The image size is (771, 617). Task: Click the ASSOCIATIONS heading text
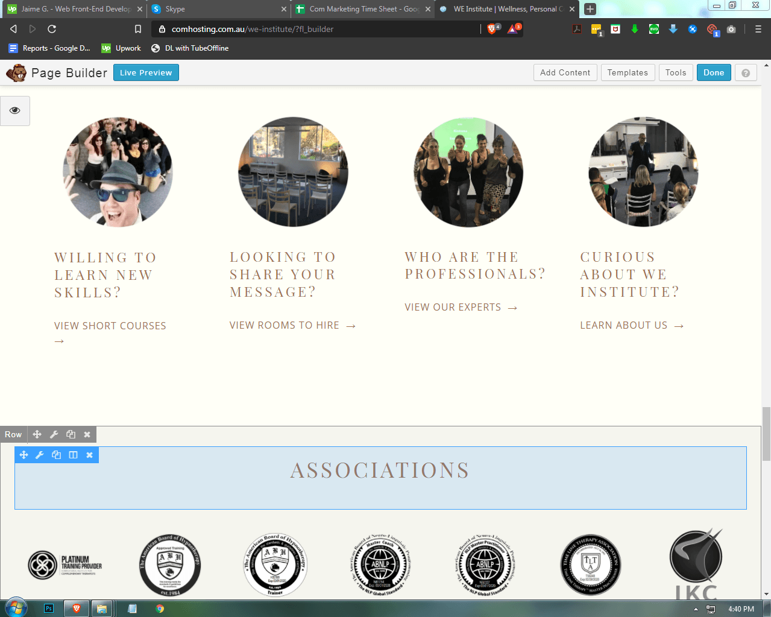tap(380, 470)
